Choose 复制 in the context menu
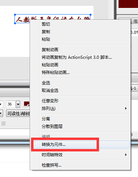The width and height of the screenshot is (138, 177). click(46, 32)
